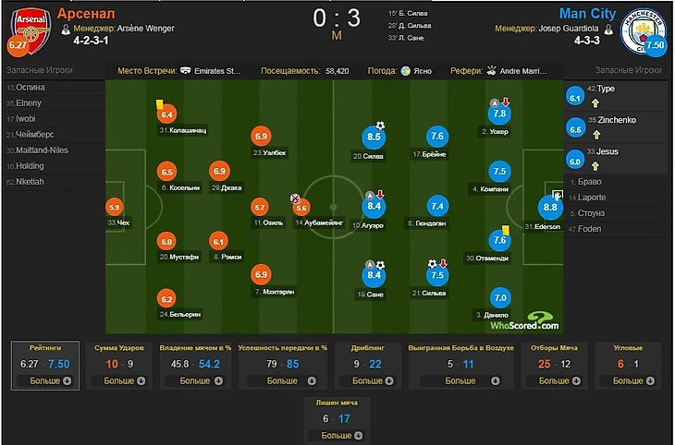This screenshot has width=675, height=445.
Task: Click substitute Zinchenko on the City bench
Action: pyautogui.click(x=617, y=120)
